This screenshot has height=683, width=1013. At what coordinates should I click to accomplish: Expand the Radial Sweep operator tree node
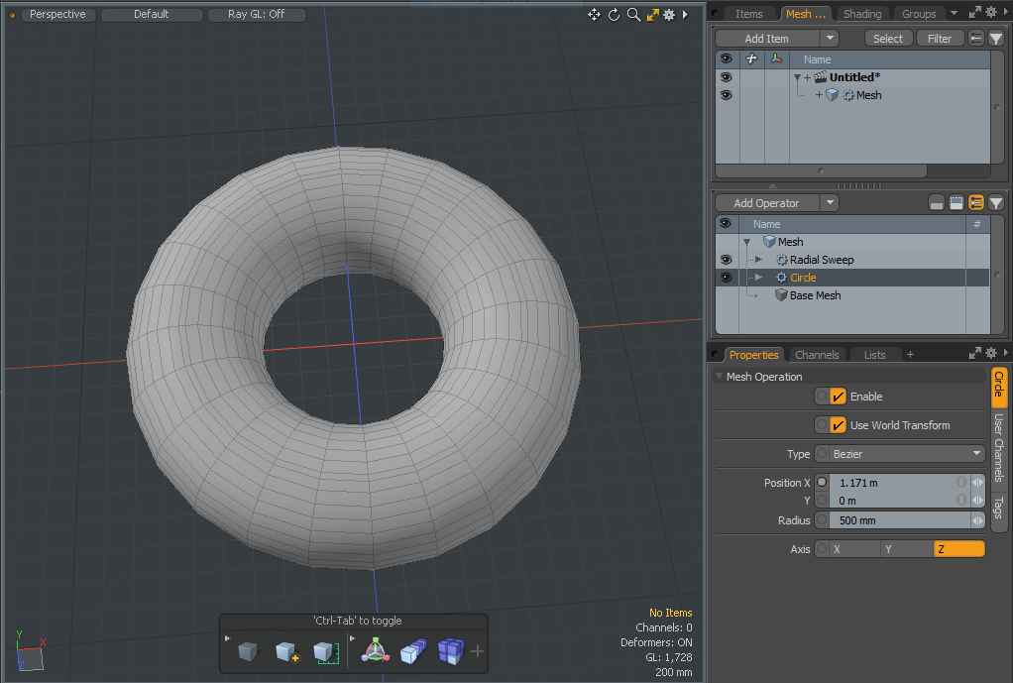pos(759,260)
